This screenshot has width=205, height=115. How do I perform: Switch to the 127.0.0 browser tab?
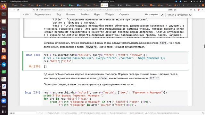pyautogui.click(x=112, y=5)
